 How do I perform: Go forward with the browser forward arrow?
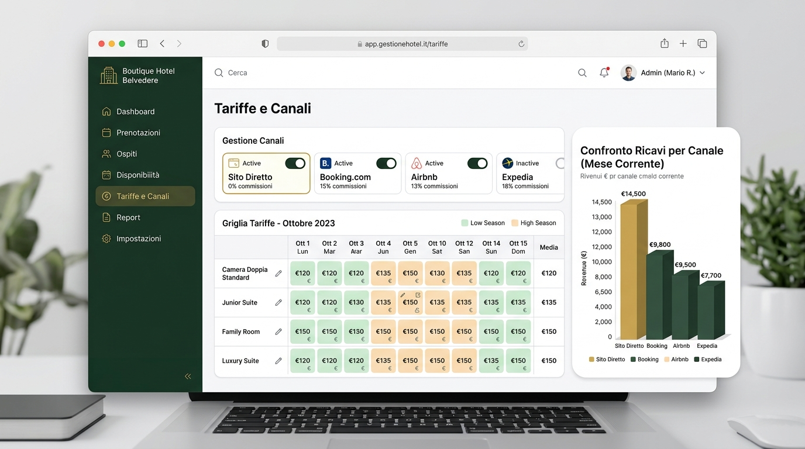[179, 44]
